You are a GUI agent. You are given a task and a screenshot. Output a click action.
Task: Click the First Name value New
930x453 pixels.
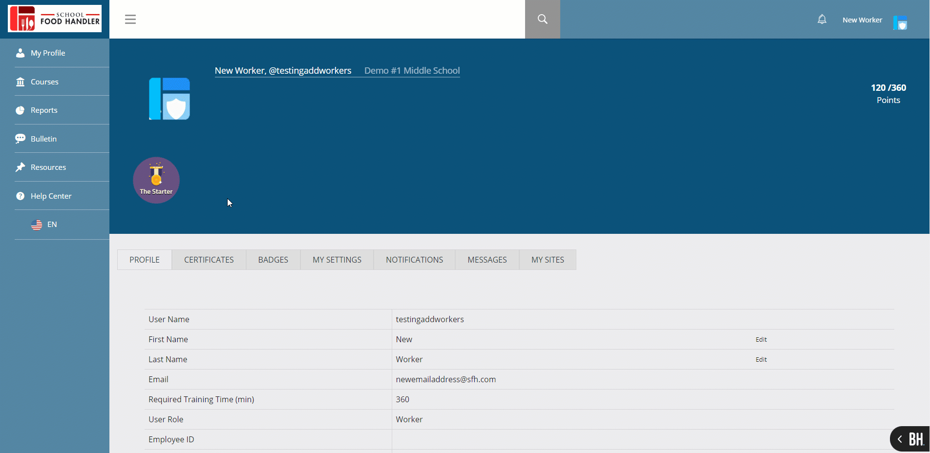tap(404, 339)
